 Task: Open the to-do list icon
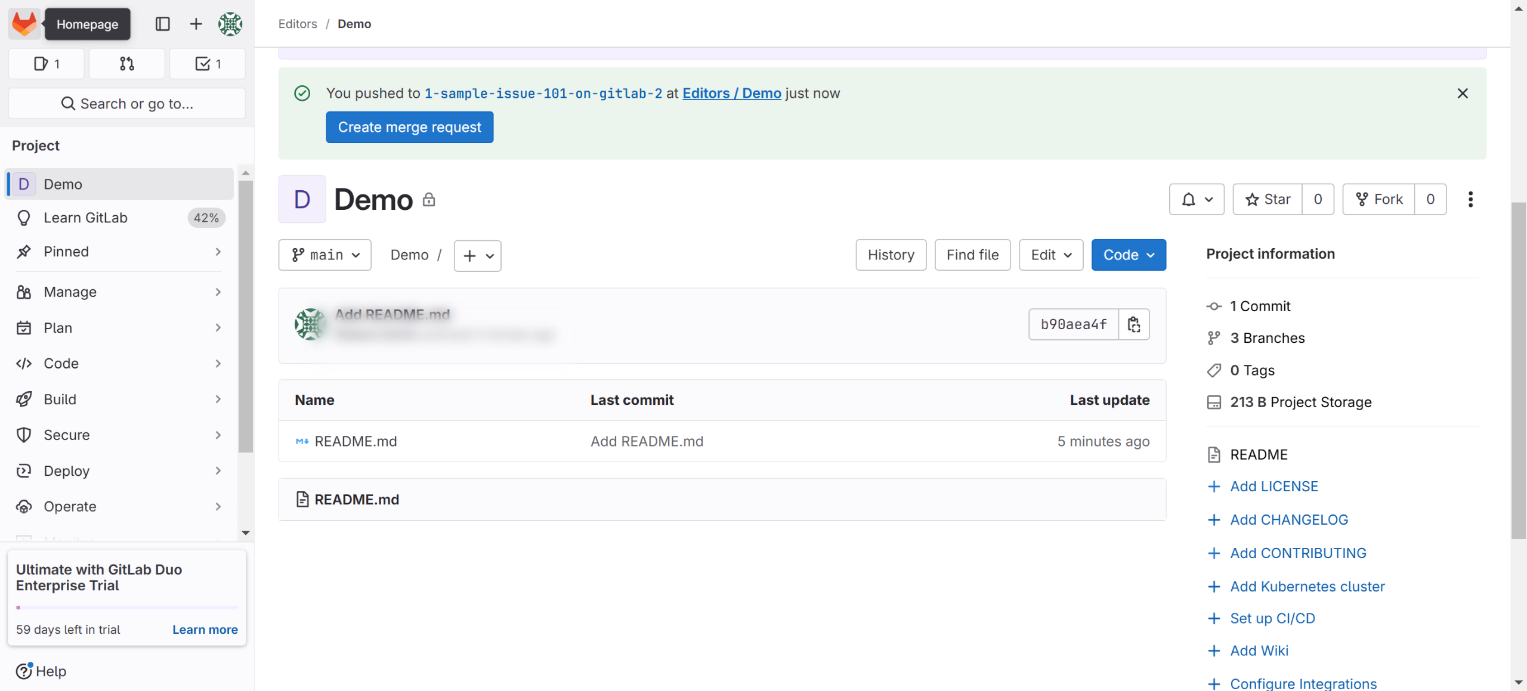pos(208,64)
